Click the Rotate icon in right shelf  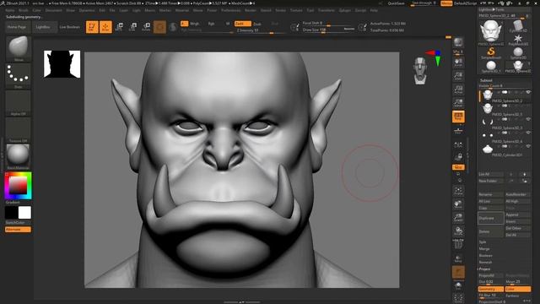click(x=458, y=231)
